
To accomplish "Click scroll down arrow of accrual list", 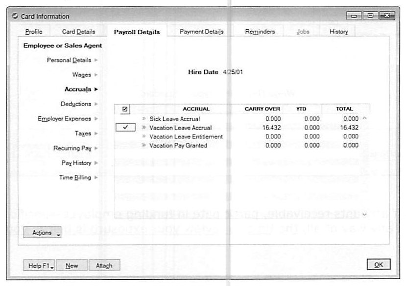I will (x=364, y=215).
